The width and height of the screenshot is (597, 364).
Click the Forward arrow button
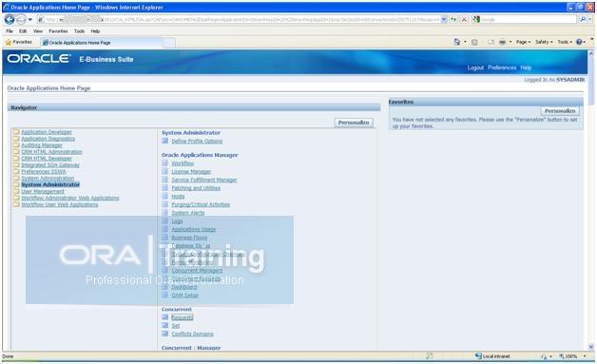21,19
